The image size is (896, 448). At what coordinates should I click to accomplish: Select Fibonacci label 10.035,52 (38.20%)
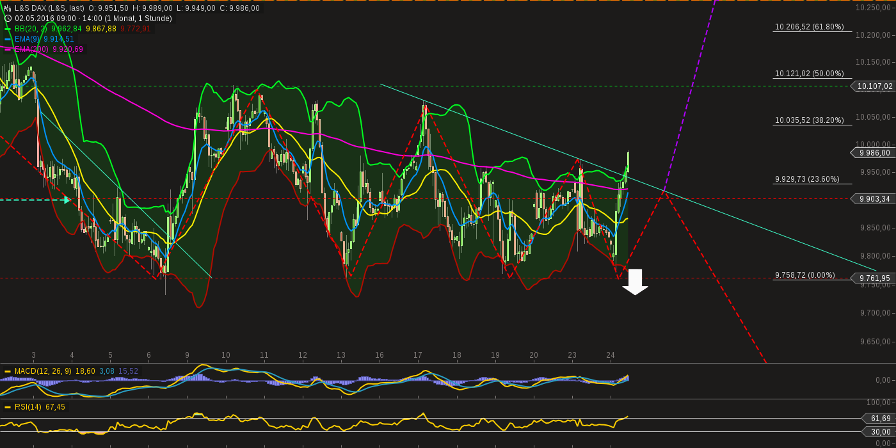point(809,120)
